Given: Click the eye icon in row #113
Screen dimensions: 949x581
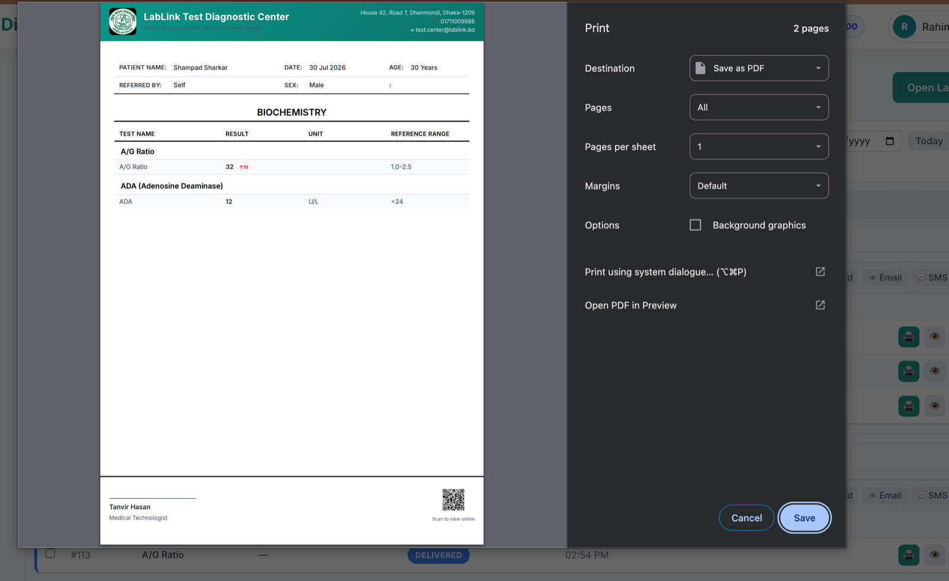Looking at the screenshot, I should pos(935,555).
